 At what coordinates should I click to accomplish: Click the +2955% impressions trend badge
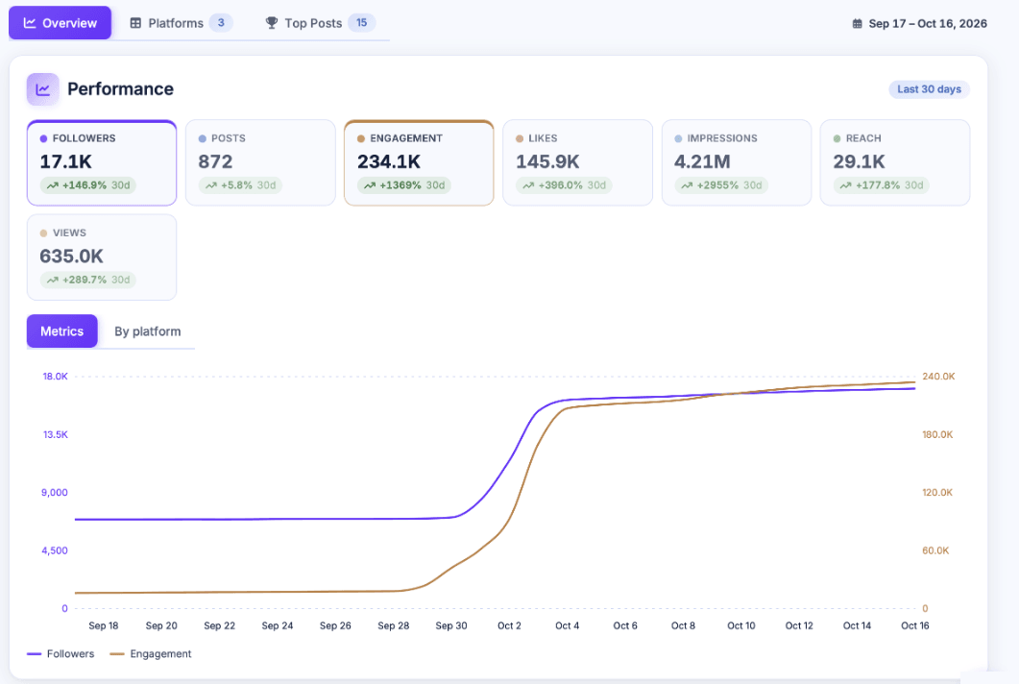[x=721, y=185]
